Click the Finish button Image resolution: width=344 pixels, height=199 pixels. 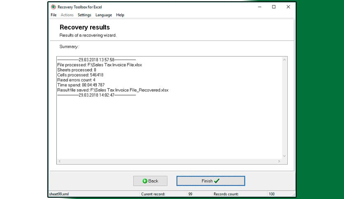[211, 181]
